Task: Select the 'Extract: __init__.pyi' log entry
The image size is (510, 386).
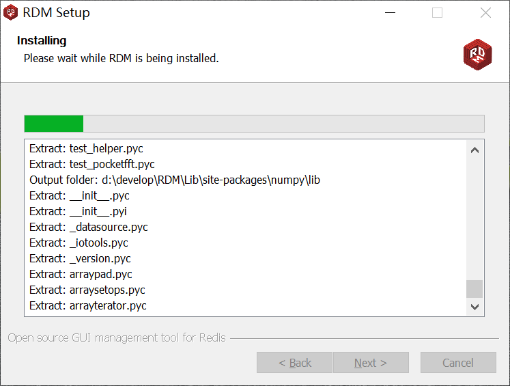Action: tap(79, 211)
